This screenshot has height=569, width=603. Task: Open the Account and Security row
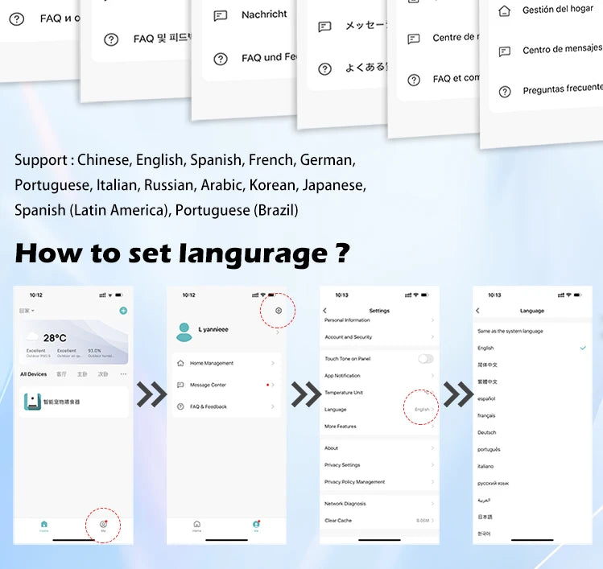coord(378,337)
